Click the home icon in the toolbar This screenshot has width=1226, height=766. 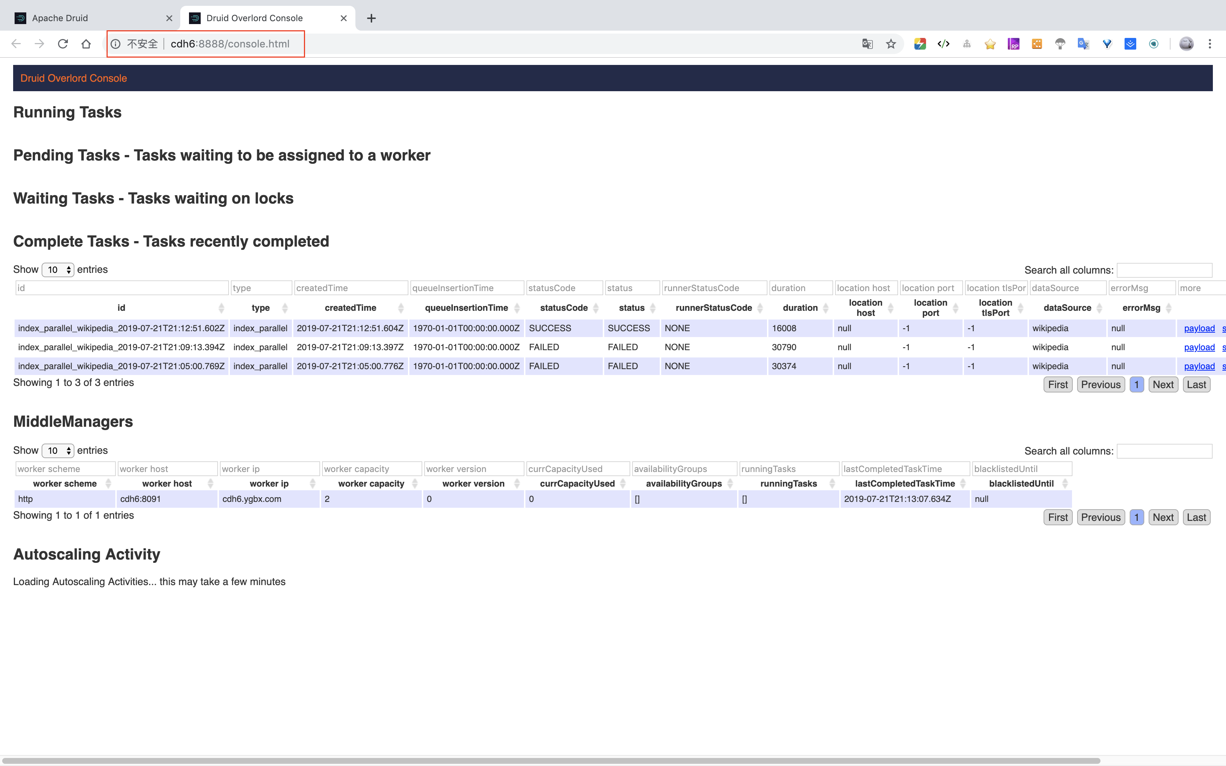click(86, 44)
